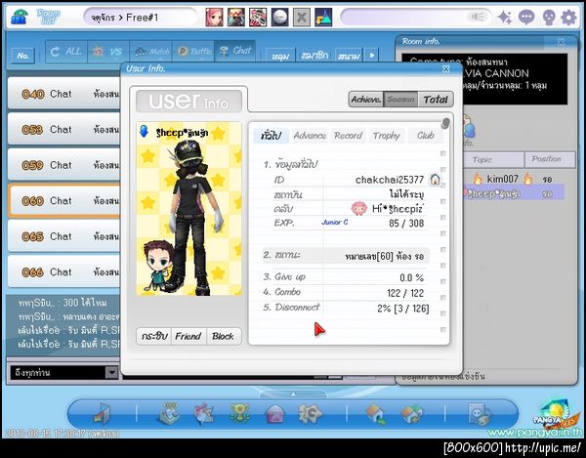Open the gift box icon in bottom bar
The height and width of the screenshot is (458, 586).
[204, 414]
